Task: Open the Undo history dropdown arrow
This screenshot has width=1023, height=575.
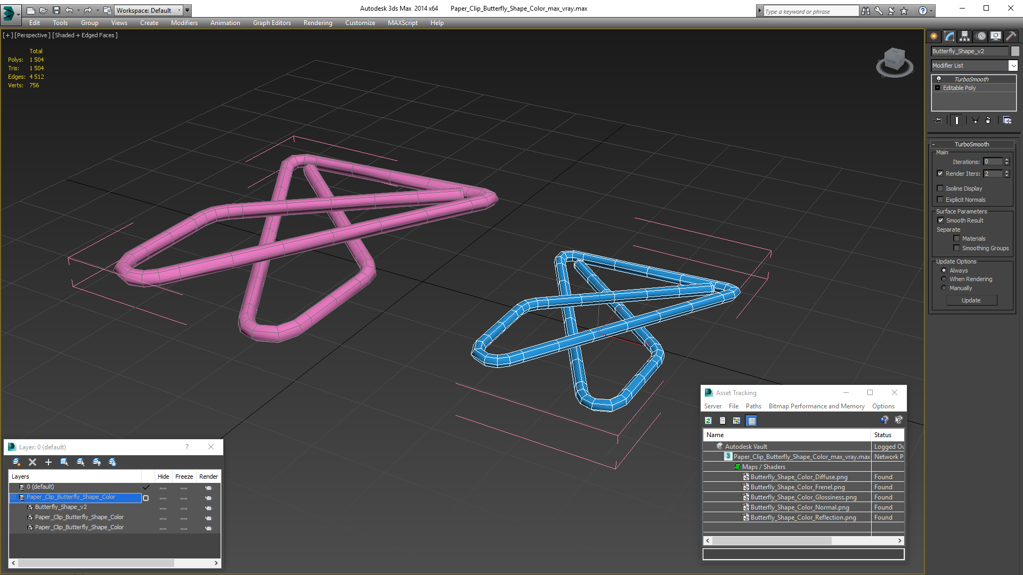Action: [x=78, y=10]
